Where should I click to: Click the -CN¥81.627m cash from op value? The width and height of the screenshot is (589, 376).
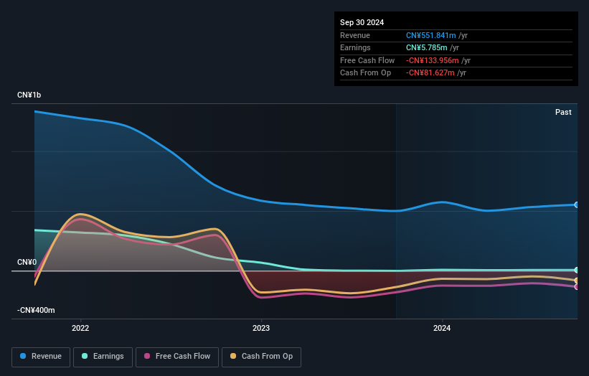pyautogui.click(x=430, y=73)
